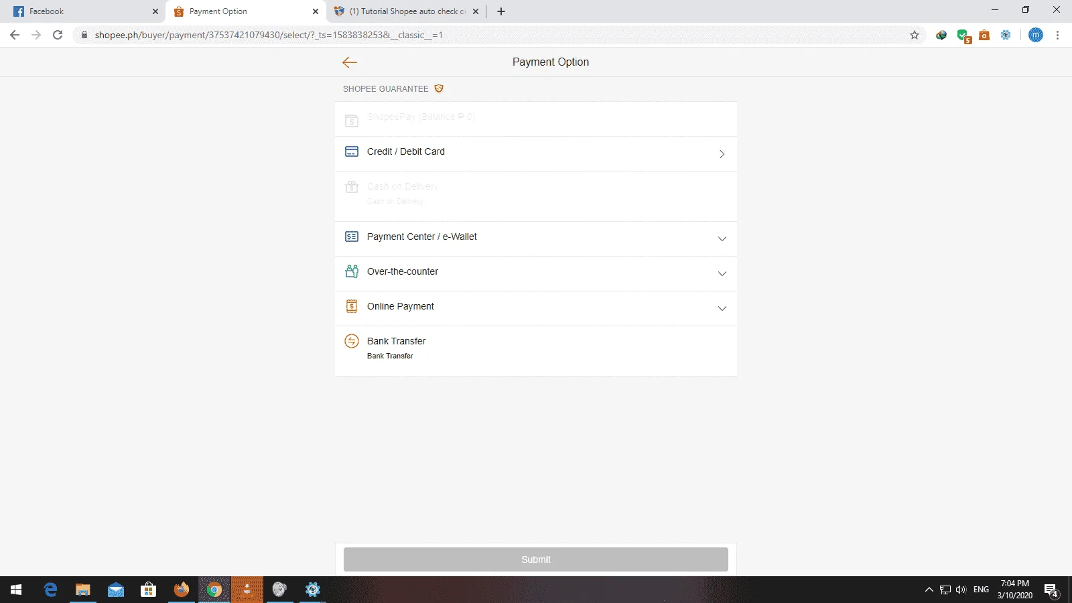Close the Tutorial Shopee tab

(476, 11)
